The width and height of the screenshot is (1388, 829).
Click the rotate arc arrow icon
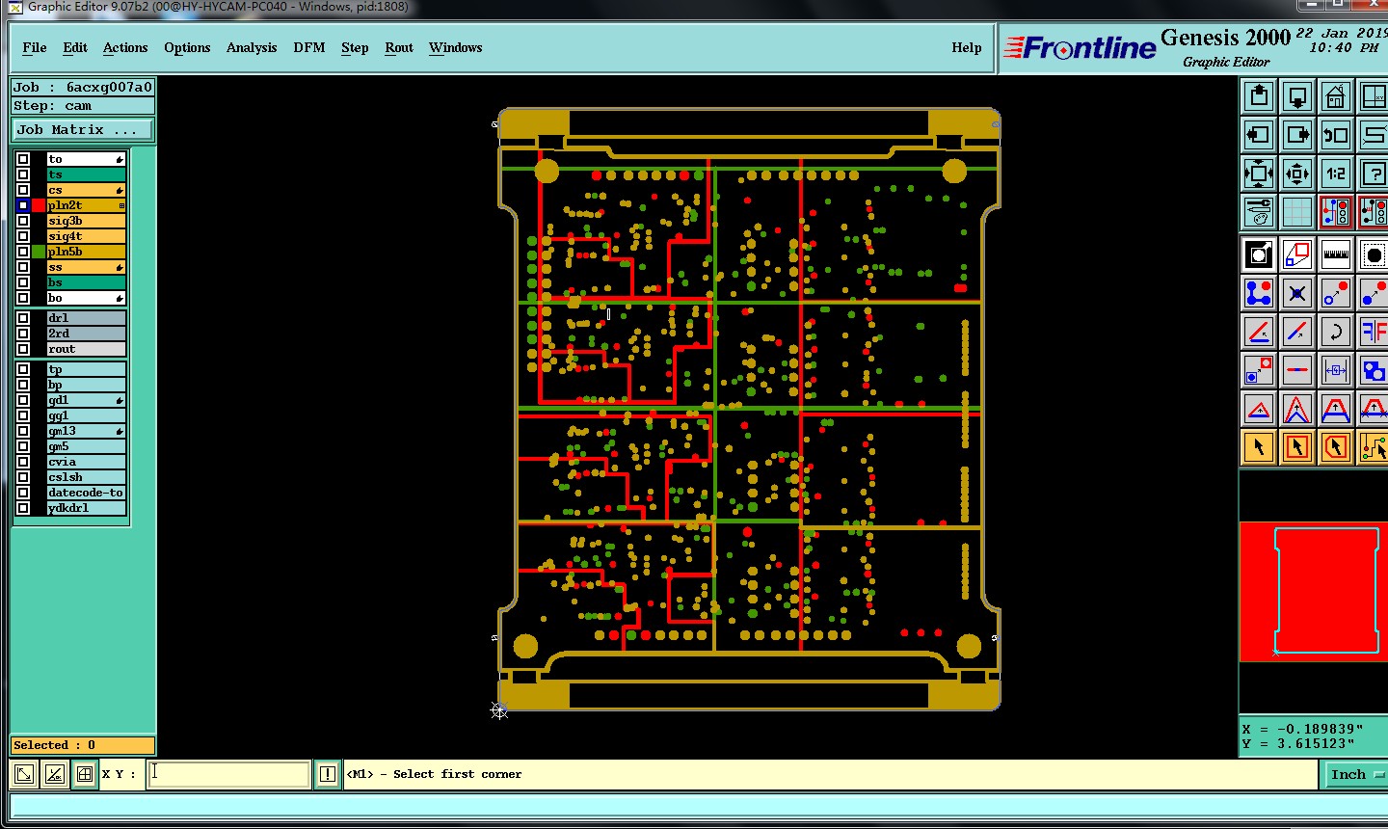pos(1335,333)
